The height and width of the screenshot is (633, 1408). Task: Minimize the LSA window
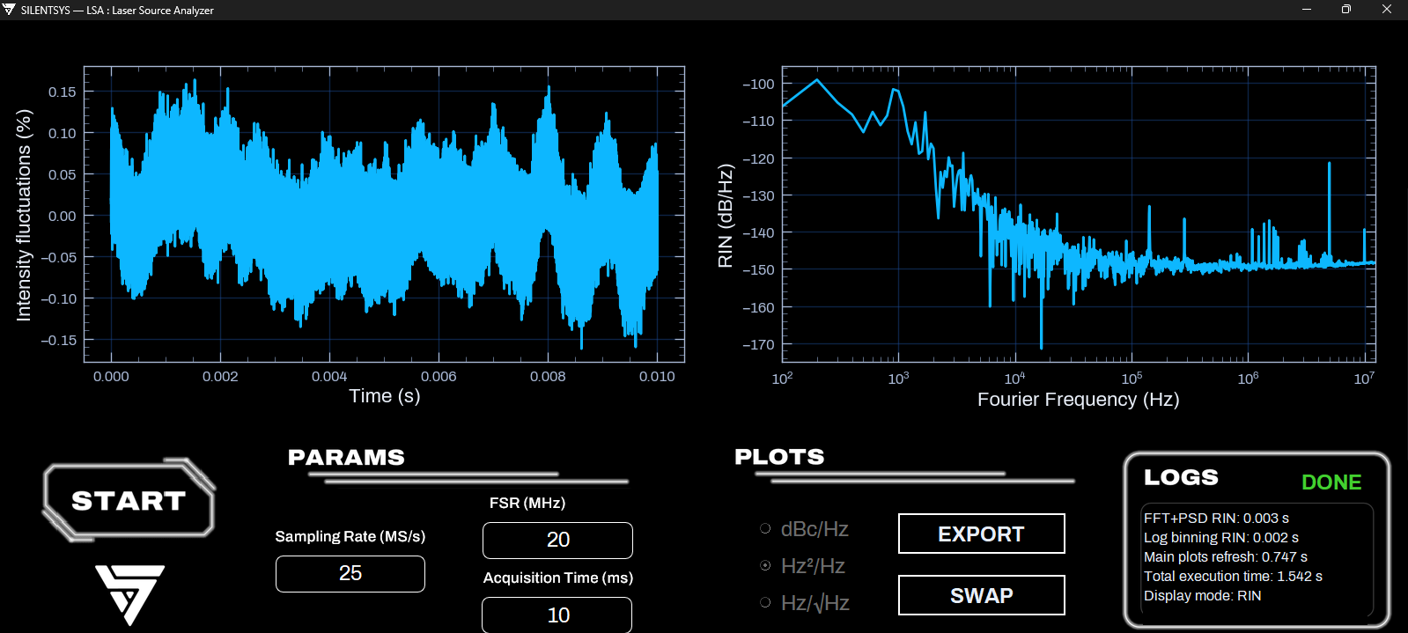(1307, 10)
